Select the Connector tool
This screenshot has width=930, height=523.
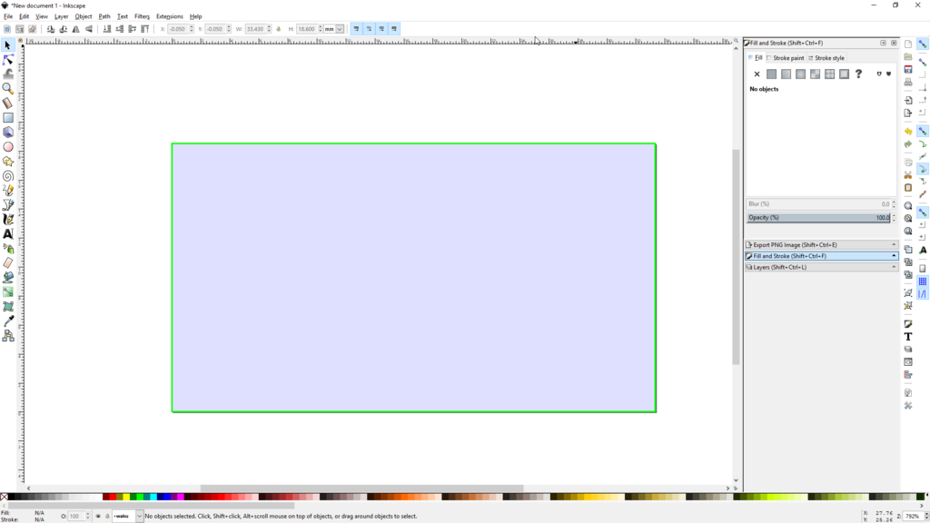(7, 335)
